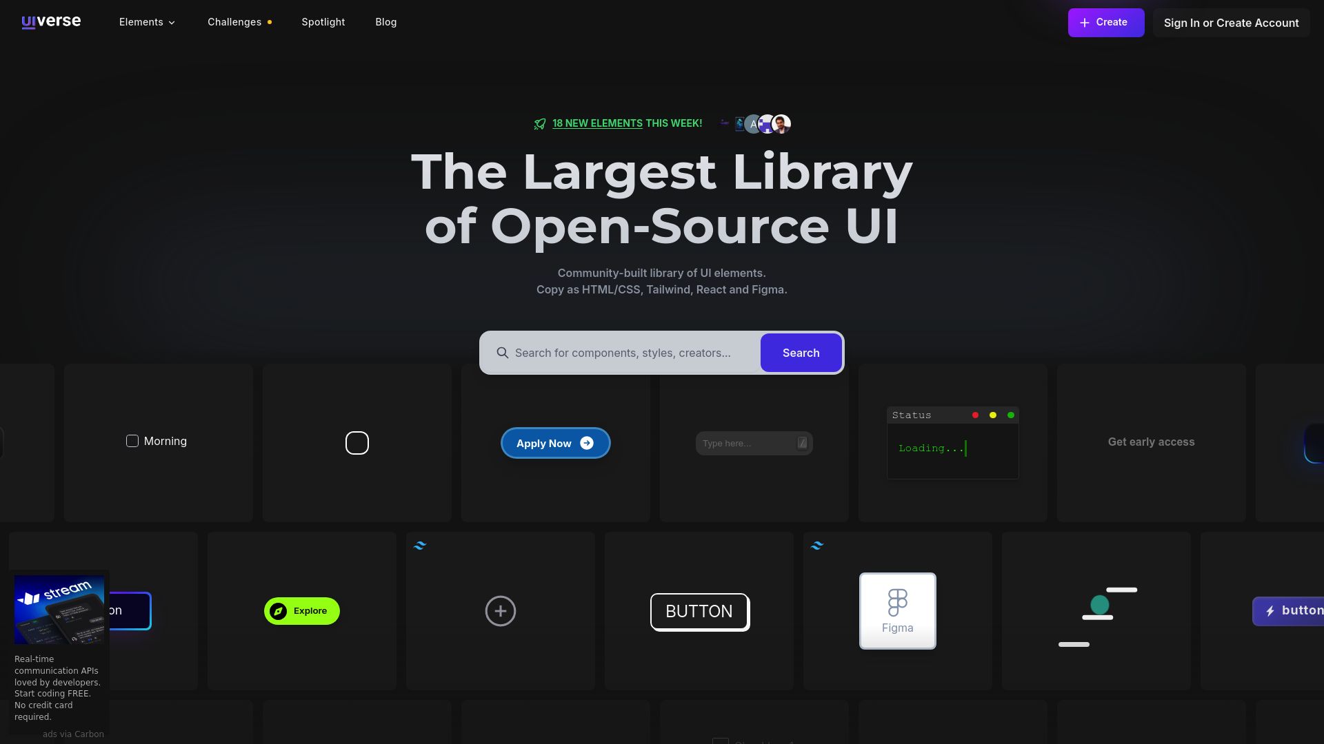Toggle the rounded square checkbox element
Screen dimensions: 1324x744
(x=357, y=442)
